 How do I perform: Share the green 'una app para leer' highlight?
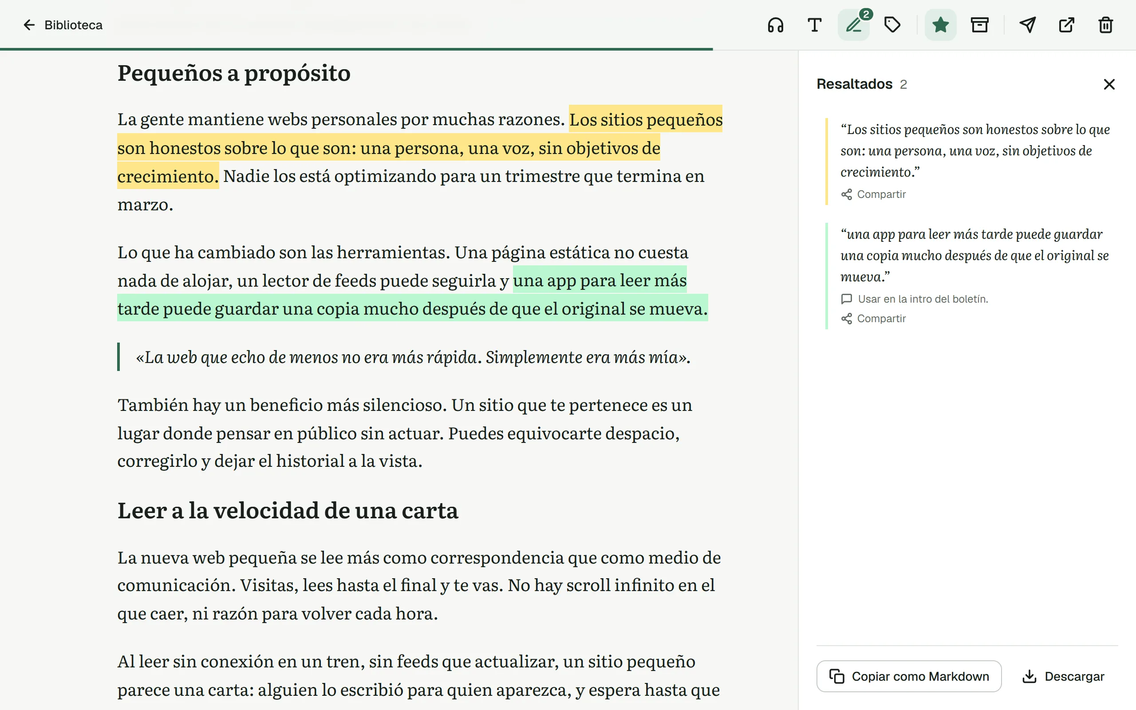873,319
